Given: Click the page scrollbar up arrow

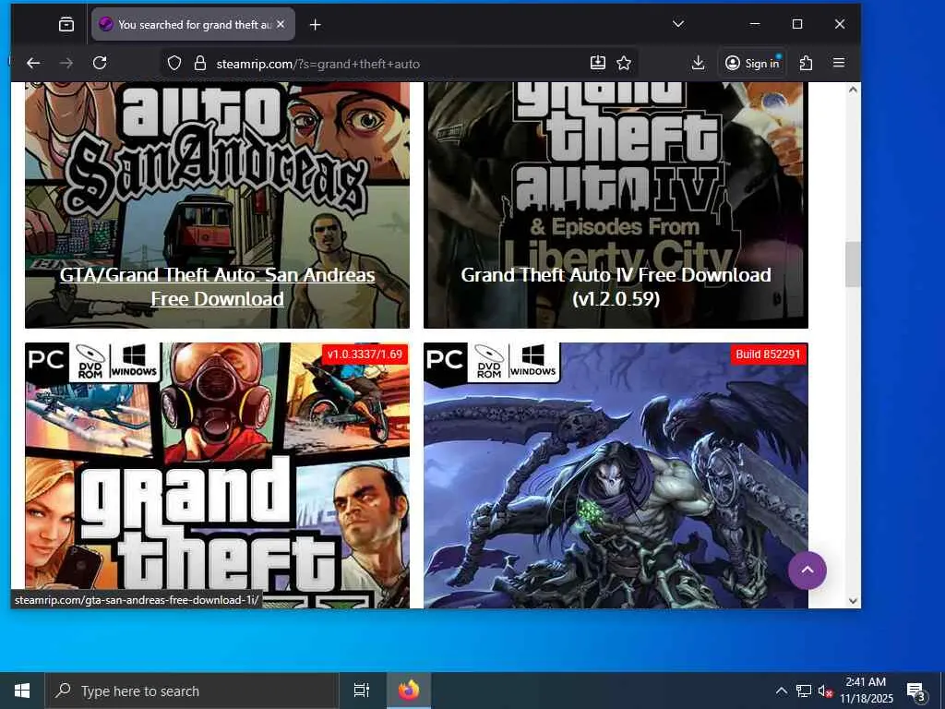Looking at the screenshot, I should (x=853, y=90).
